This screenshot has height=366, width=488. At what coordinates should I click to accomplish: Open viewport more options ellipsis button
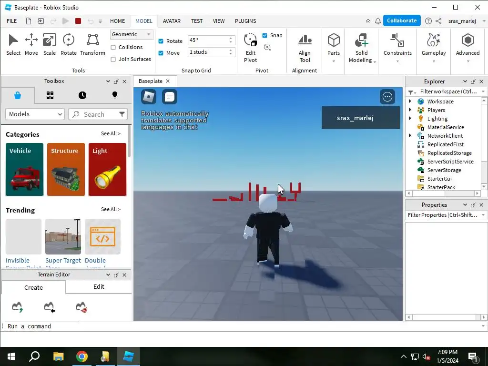(x=387, y=97)
